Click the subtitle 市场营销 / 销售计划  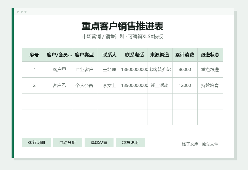tap(103, 36)
